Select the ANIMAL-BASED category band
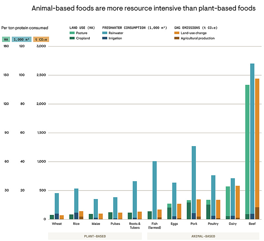This screenshot has width=264, height=241. (x=203, y=236)
